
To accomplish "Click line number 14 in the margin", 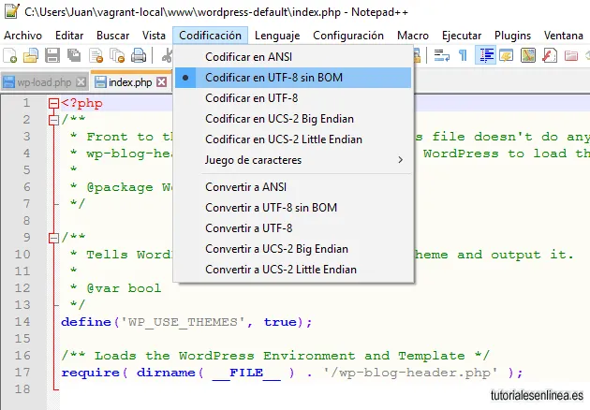I will pyautogui.click(x=22, y=322).
